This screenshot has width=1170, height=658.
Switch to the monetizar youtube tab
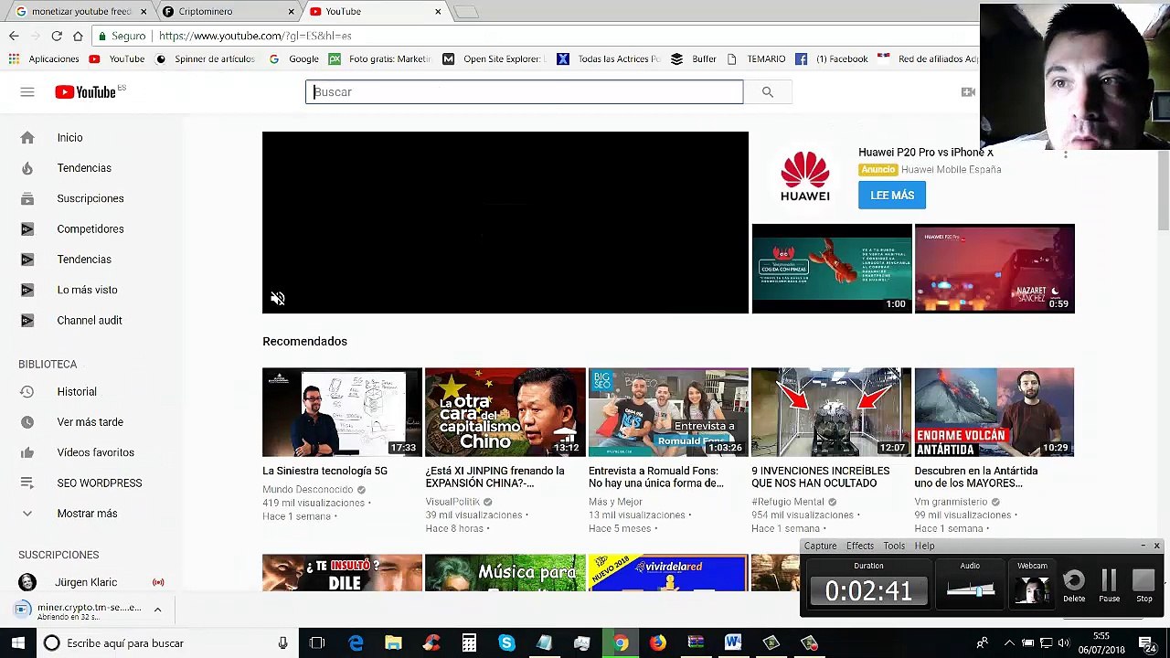coord(80,11)
